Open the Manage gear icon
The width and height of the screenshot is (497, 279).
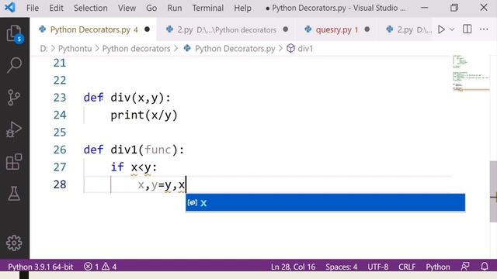point(14,243)
